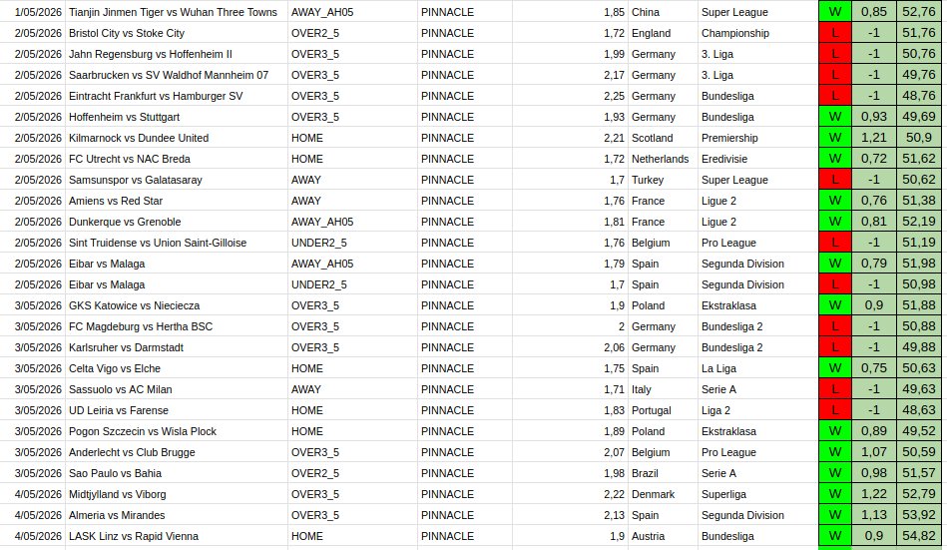Select running total 52,76 cell
The width and height of the screenshot is (947, 550).
(919, 12)
